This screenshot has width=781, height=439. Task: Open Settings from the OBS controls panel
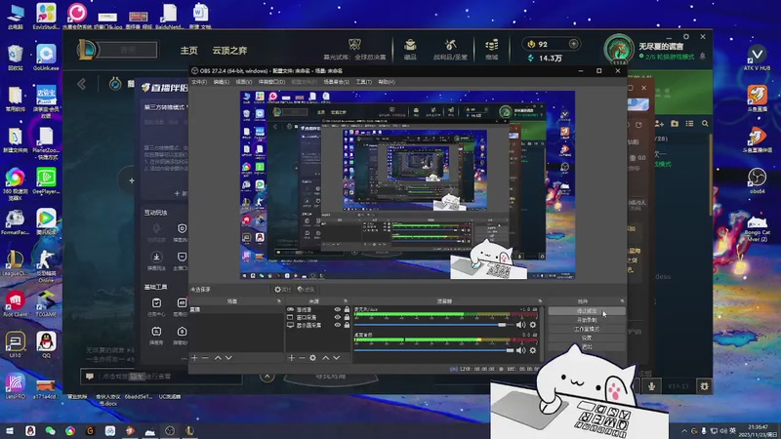(587, 338)
